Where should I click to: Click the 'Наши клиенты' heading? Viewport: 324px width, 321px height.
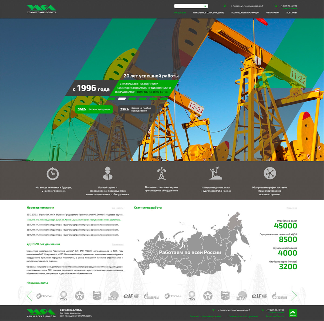click(37, 283)
